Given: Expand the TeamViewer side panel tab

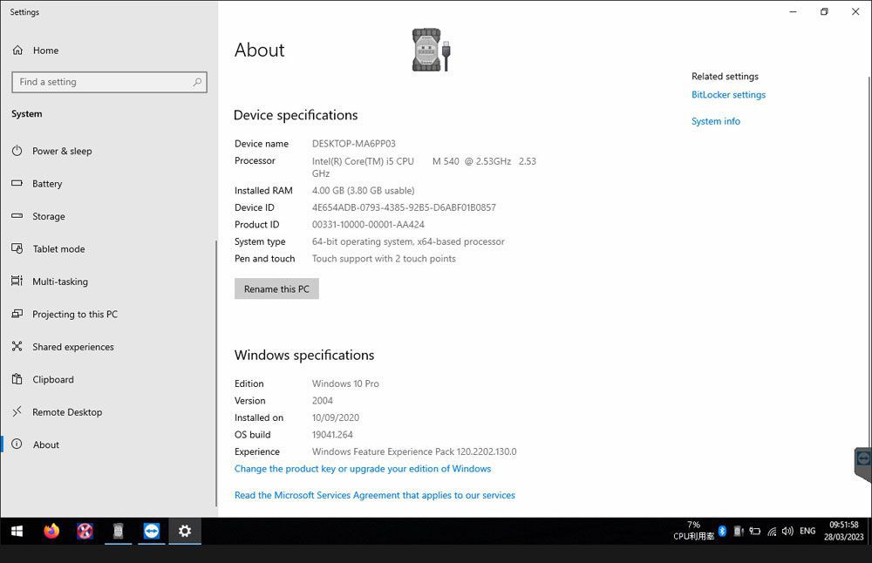Looking at the screenshot, I should [863, 463].
